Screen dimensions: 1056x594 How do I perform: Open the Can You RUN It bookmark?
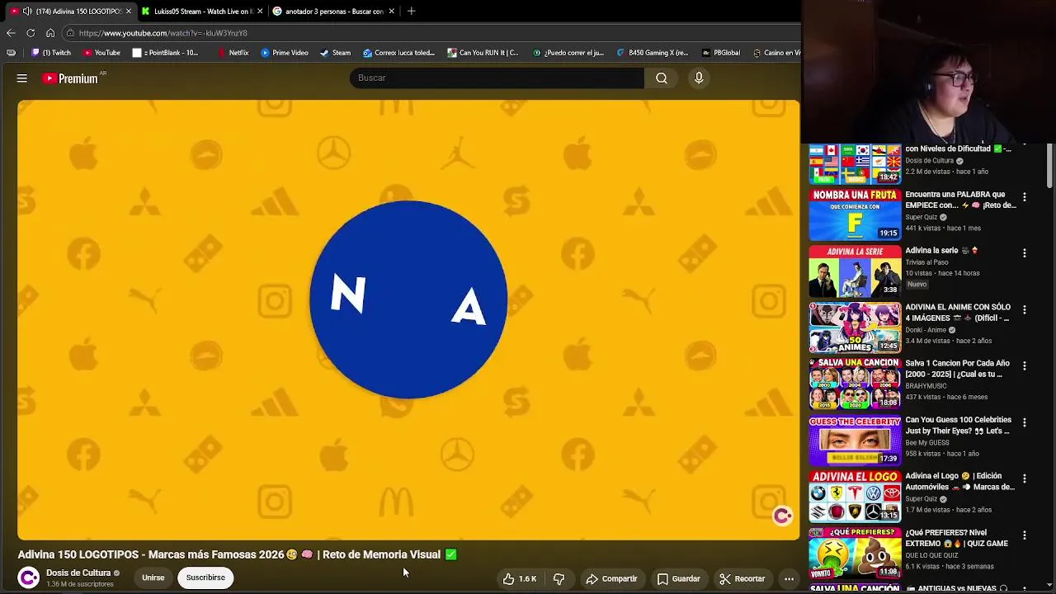483,53
